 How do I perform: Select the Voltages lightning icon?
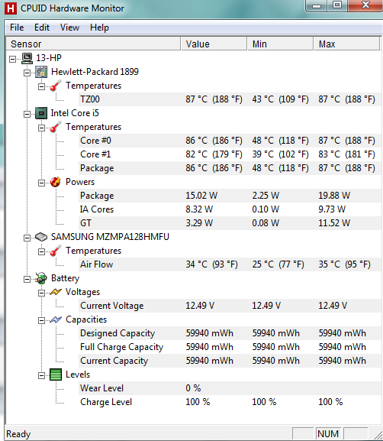(x=56, y=292)
